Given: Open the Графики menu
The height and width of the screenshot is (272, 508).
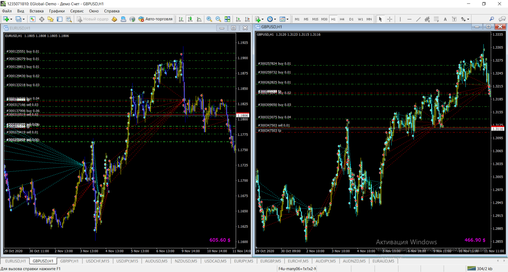Looking at the screenshot, I should (57, 11).
